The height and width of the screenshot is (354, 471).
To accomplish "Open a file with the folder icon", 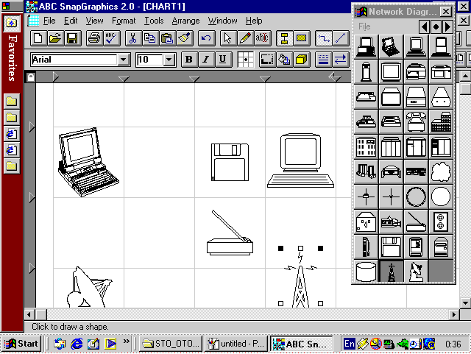I will click(55, 38).
